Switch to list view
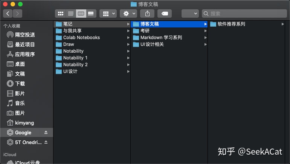290x164 pixels. tap(71, 14)
